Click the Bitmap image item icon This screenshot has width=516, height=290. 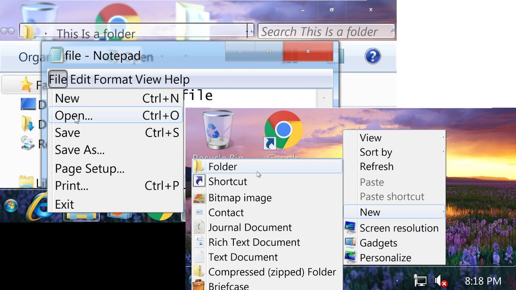pos(199,198)
